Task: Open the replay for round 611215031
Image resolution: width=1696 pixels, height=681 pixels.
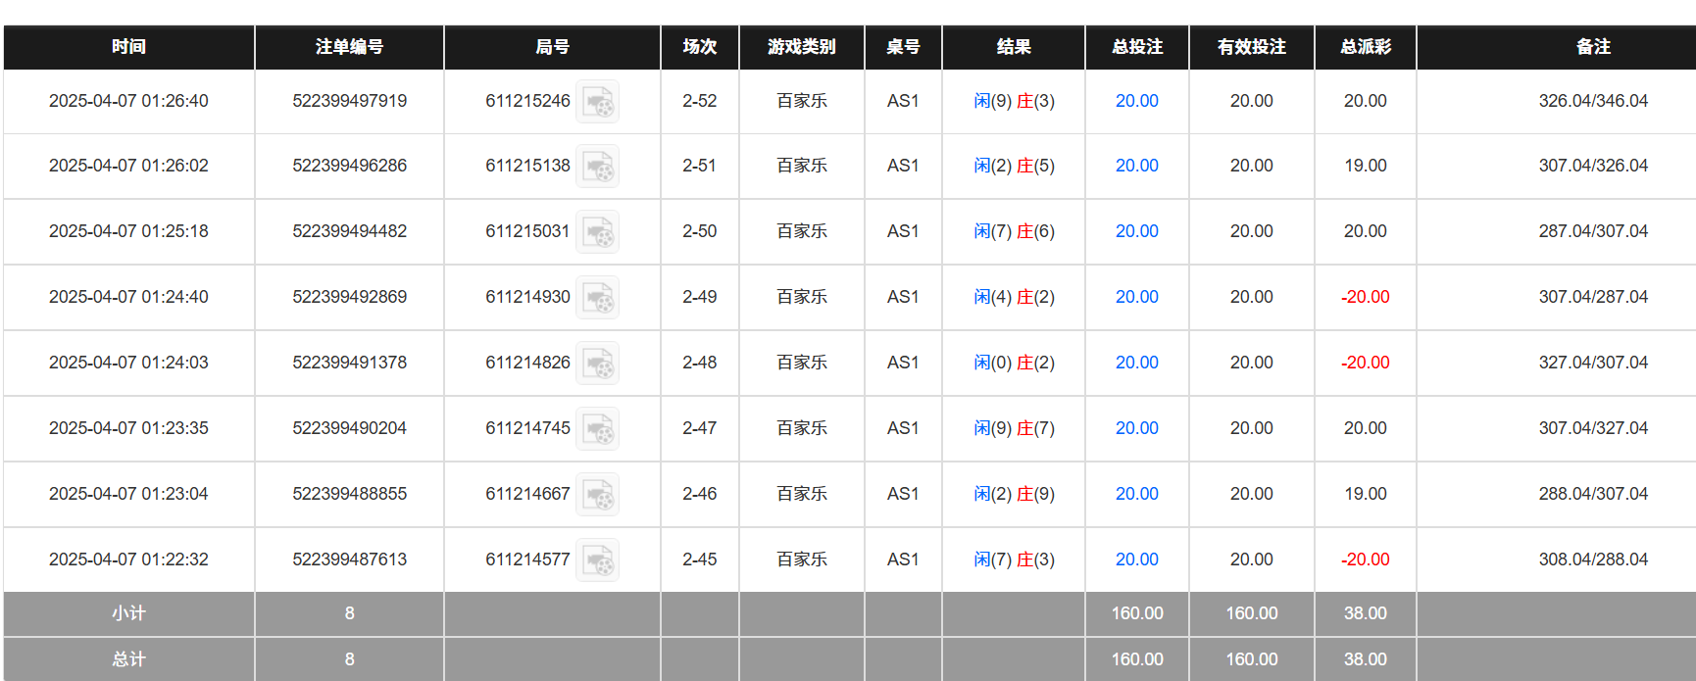Action: point(598,232)
